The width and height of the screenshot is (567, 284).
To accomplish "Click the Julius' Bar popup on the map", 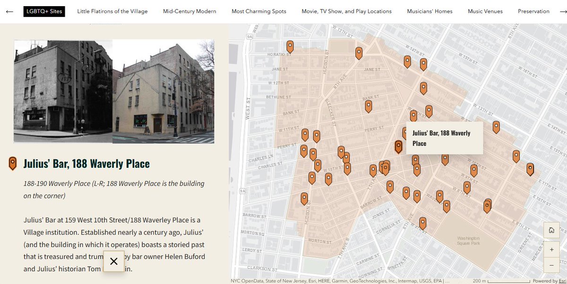I will pos(444,138).
